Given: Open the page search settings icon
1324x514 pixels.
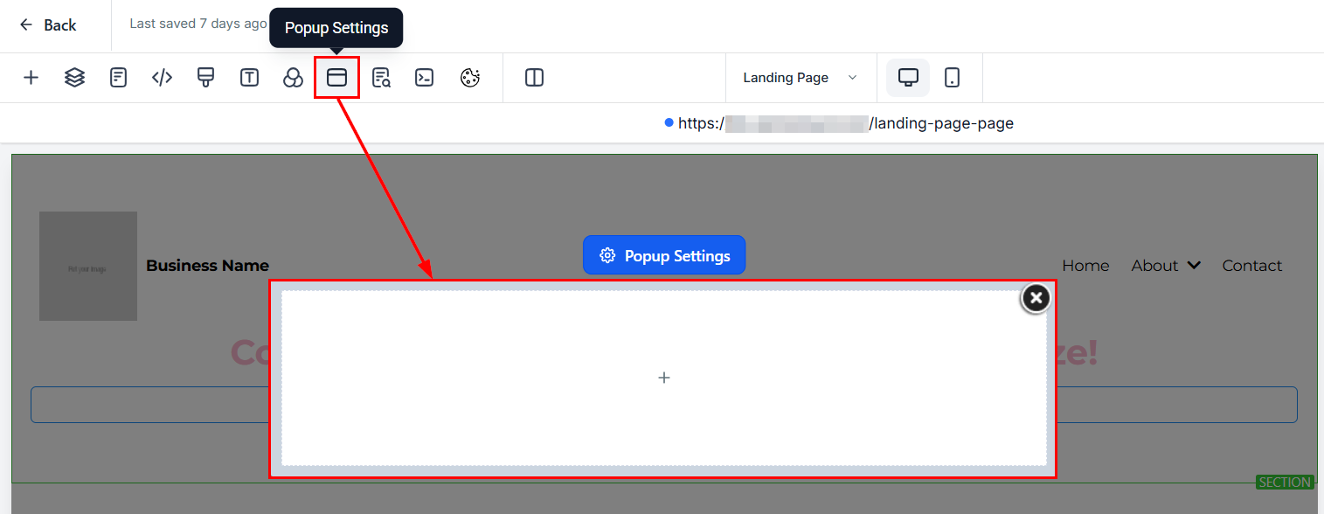Looking at the screenshot, I should (381, 78).
